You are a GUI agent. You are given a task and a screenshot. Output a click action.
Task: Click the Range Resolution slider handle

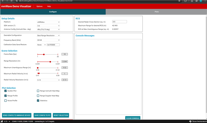click(50, 62)
